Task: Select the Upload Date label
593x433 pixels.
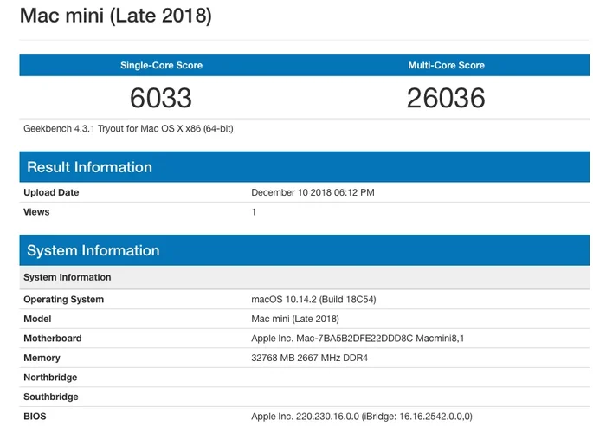Action: (51, 192)
